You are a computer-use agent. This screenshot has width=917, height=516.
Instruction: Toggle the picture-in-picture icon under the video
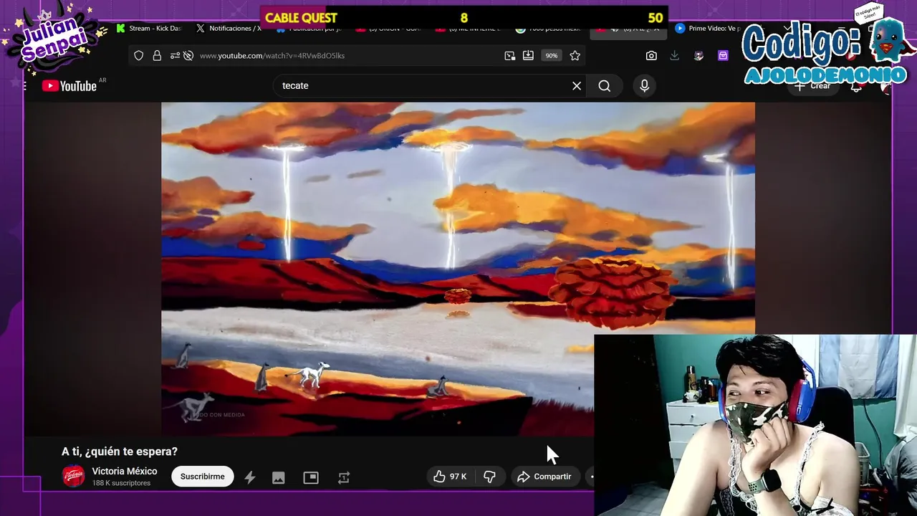tap(311, 477)
